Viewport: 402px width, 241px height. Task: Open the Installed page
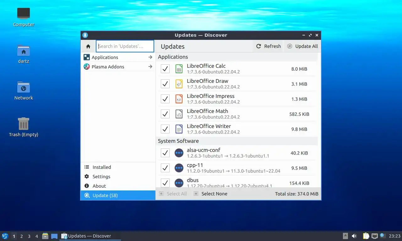click(118, 167)
